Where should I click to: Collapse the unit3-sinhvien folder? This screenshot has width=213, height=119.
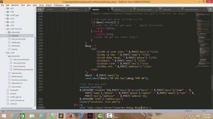[x=5, y=29]
